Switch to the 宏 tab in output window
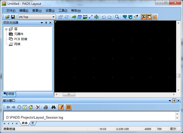Viewport: 183px width, 133px height. point(33,123)
